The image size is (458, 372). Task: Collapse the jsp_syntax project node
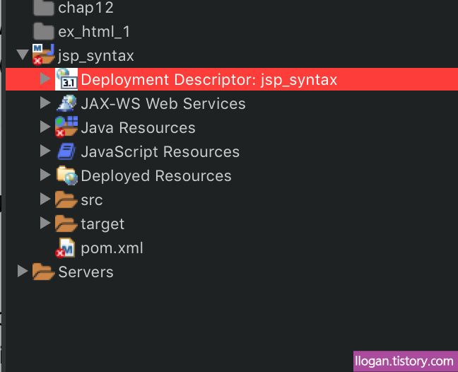[x=22, y=54]
